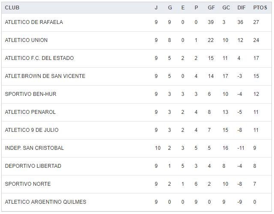Select ATLETICO UNION in the standings
274x214 pixels.
(26, 40)
